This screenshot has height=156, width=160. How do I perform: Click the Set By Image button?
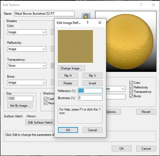20,106
